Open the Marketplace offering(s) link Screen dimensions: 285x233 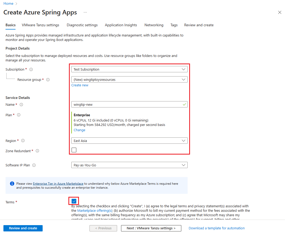pos(94,210)
